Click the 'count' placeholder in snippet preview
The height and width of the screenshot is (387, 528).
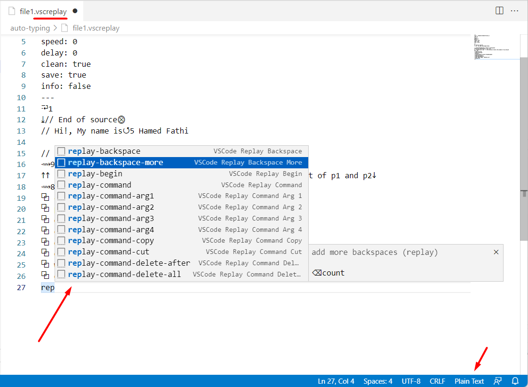[x=333, y=273]
